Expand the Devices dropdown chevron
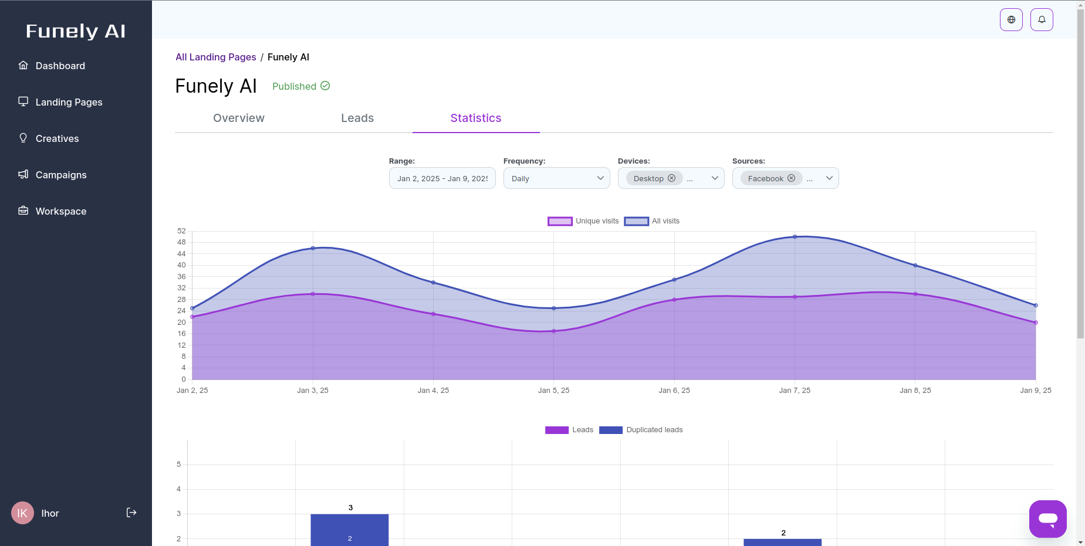 (715, 178)
